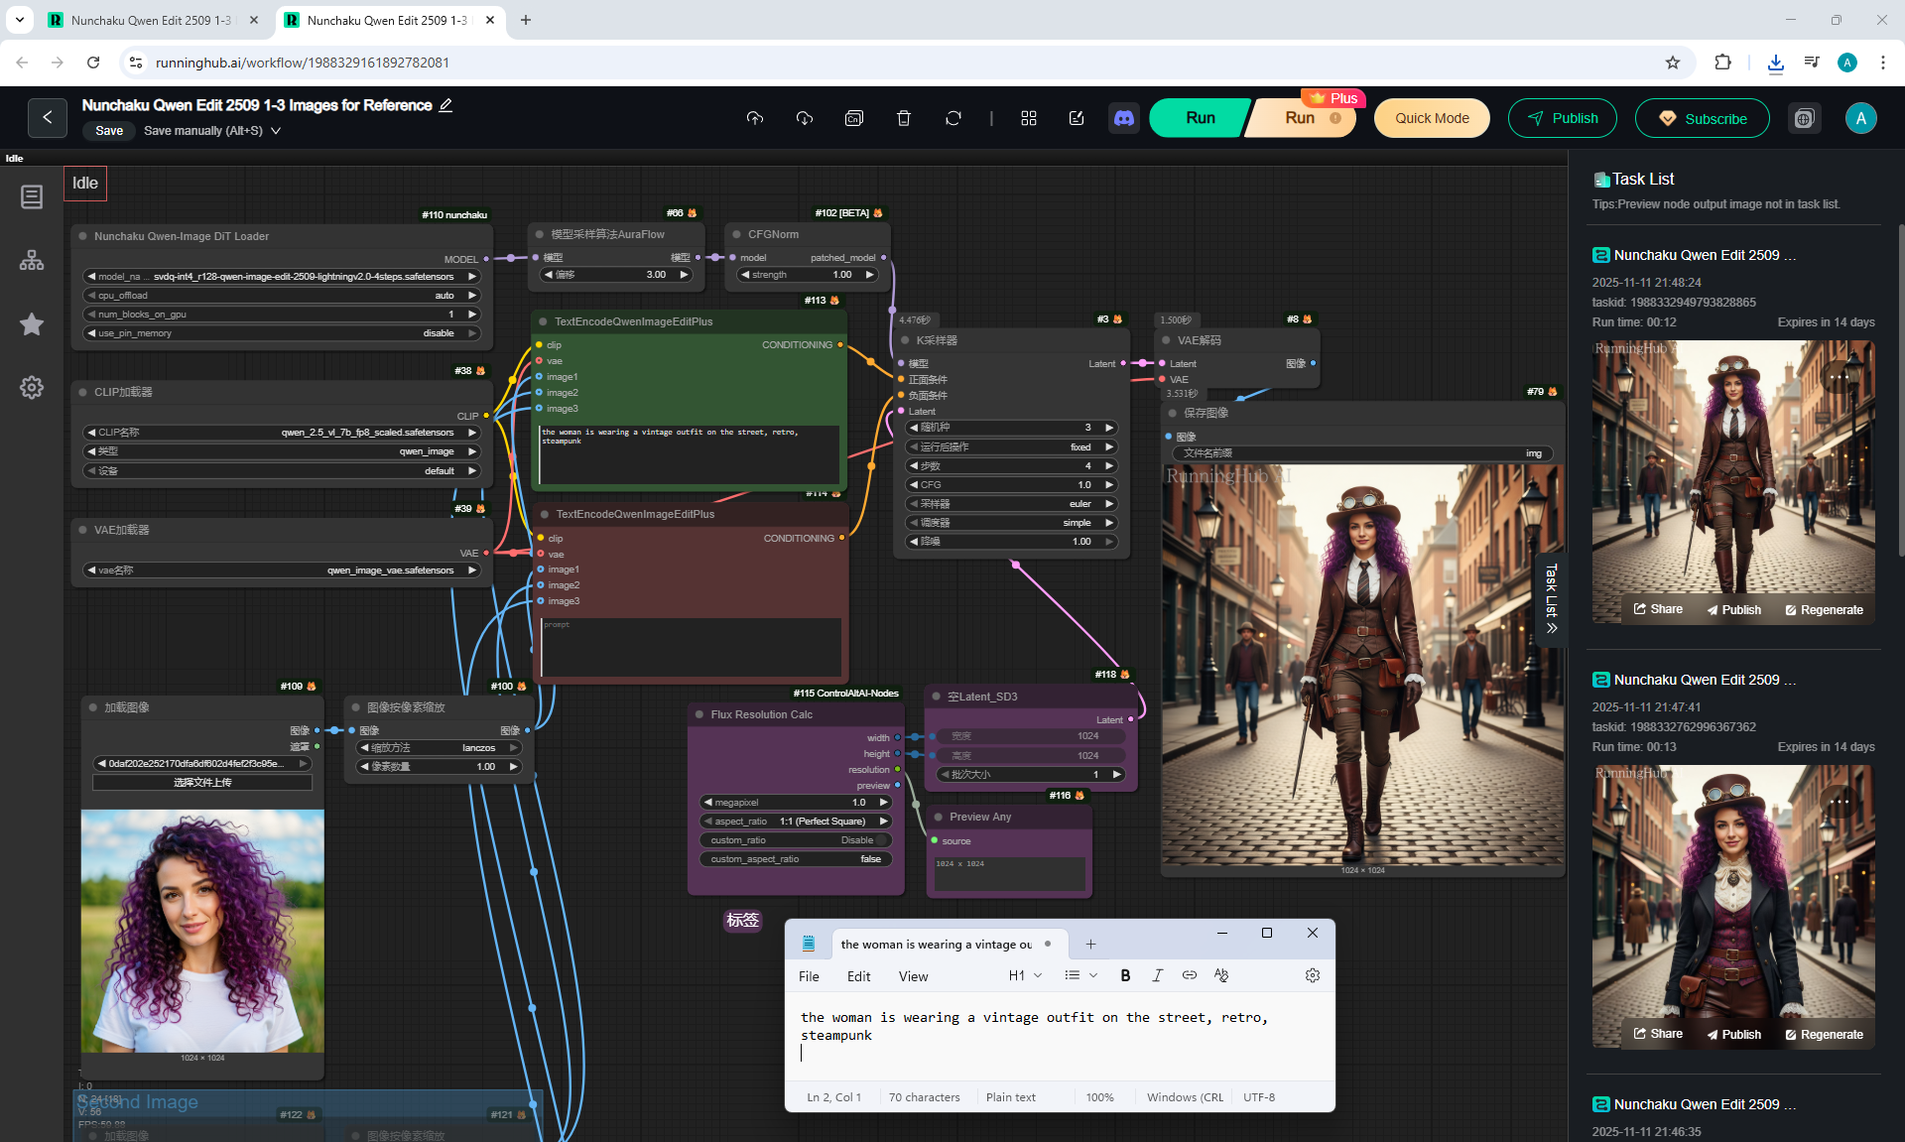1905x1142 pixels.
Task: Click the trash icon to clear the workflow
Action: tap(903, 118)
